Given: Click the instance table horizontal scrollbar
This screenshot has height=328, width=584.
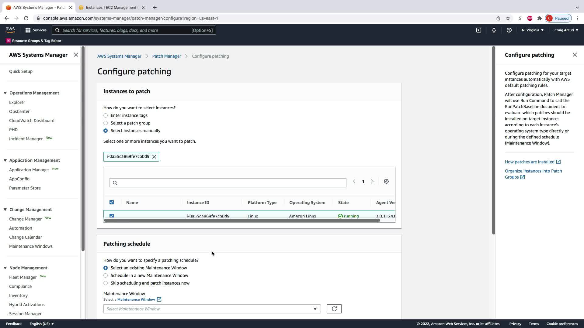Looking at the screenshot, I should point(242,220).
